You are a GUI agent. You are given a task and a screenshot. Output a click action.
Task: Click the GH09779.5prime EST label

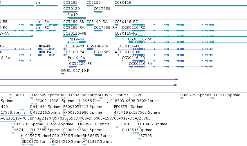195,95
